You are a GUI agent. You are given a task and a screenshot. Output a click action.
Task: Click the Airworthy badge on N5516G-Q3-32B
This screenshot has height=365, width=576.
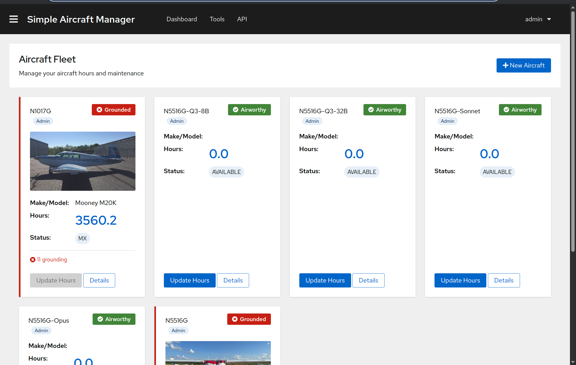pyautogui.click(x=384, y=110)
